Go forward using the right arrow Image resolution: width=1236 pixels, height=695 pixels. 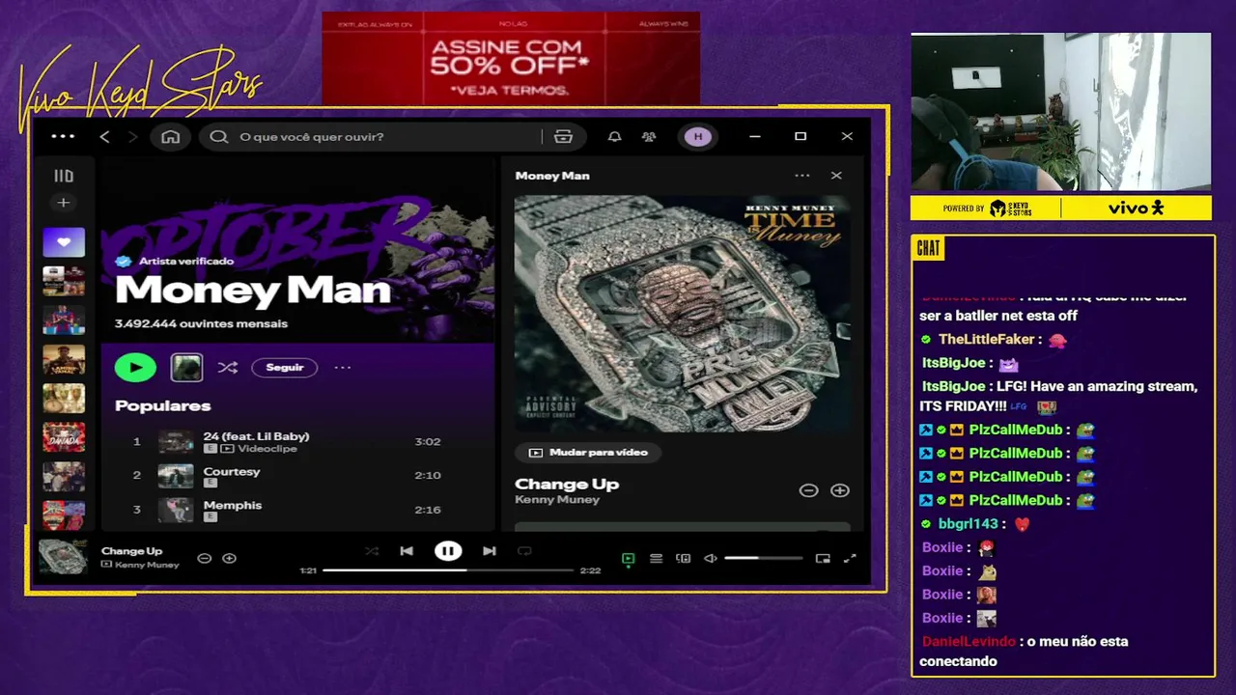(132, 137)
